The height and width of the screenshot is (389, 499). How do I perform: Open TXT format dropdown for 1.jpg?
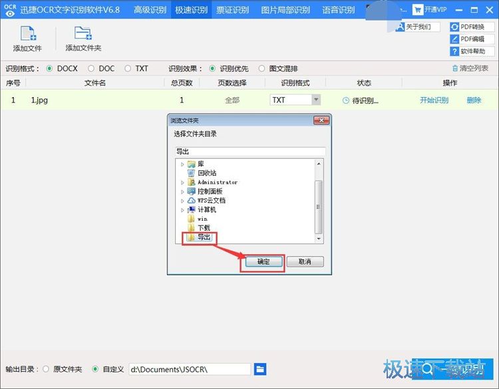click(x=315, y=100)
